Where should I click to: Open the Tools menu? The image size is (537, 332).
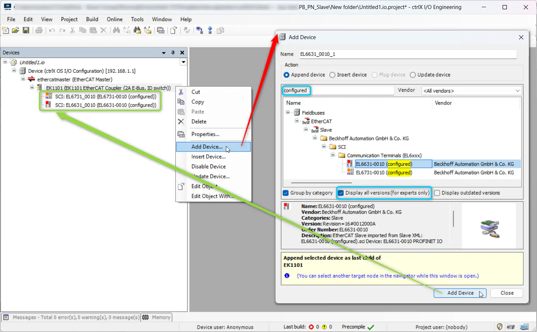point(137,19)
